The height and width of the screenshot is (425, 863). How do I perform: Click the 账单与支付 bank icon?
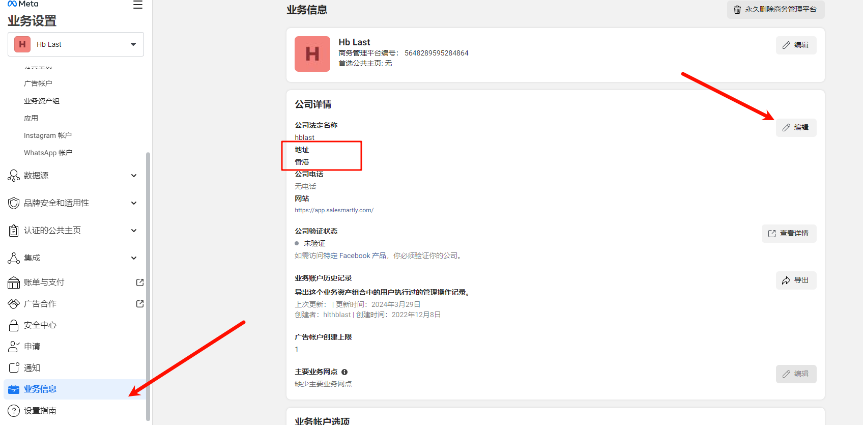pos(14,282)
